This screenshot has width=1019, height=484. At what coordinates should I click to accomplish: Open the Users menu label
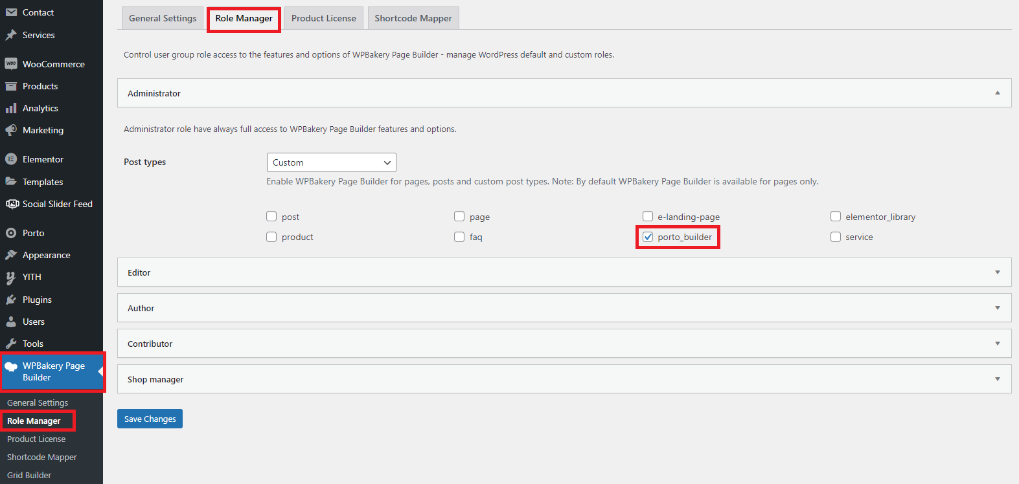[34, 322]
